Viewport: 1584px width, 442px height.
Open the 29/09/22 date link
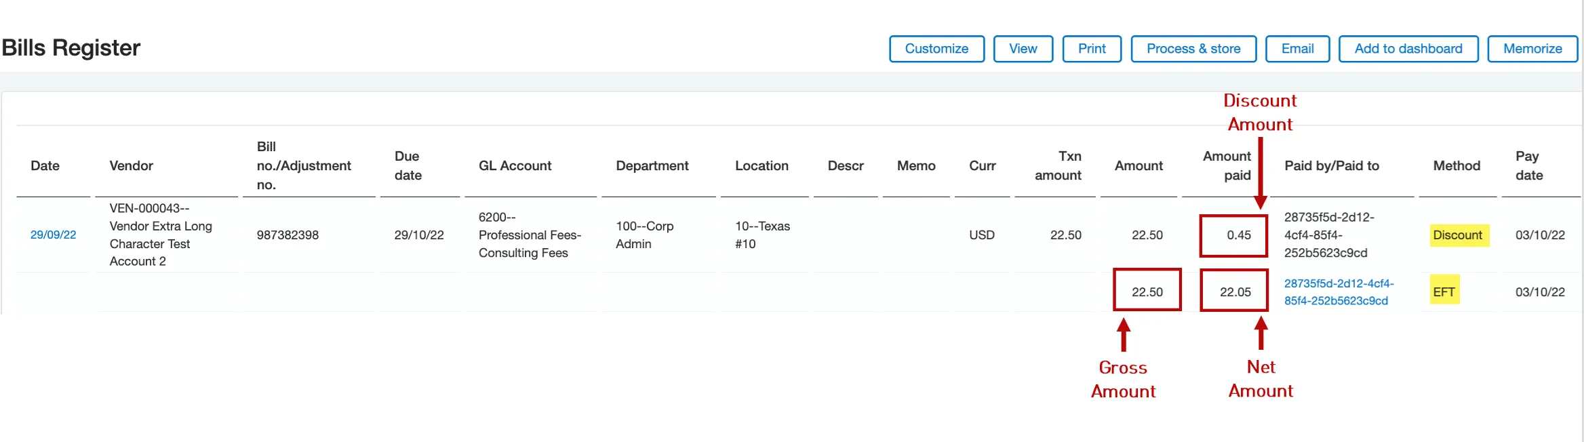(54, 235)
